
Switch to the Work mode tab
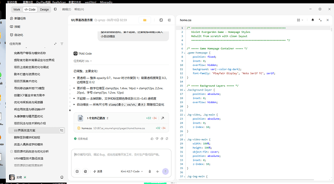pyautogui.click(x=16, y=9)
